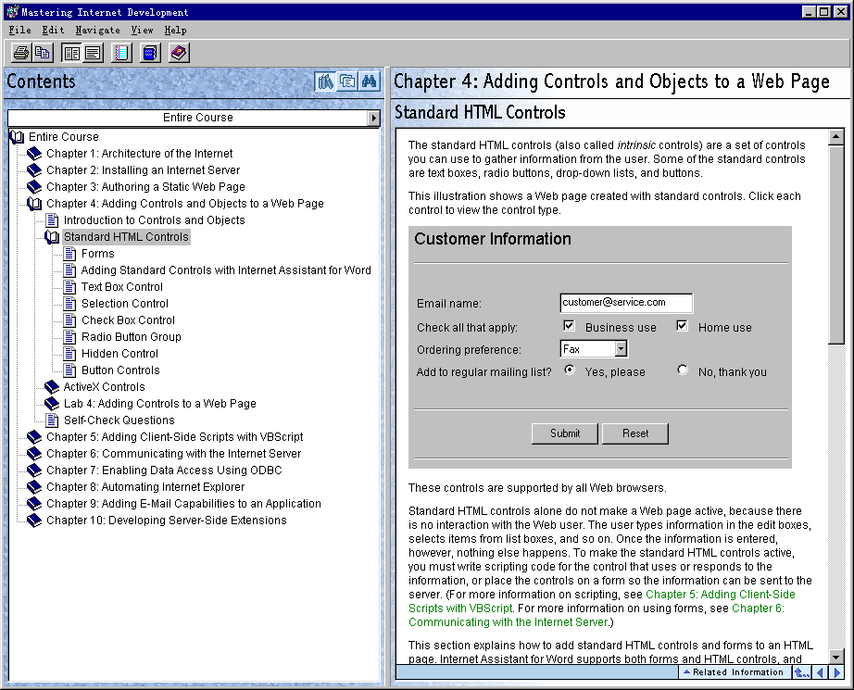854x690 pixels.
Task: Select the "Yes, please" radio button
Action: [570, 370]
